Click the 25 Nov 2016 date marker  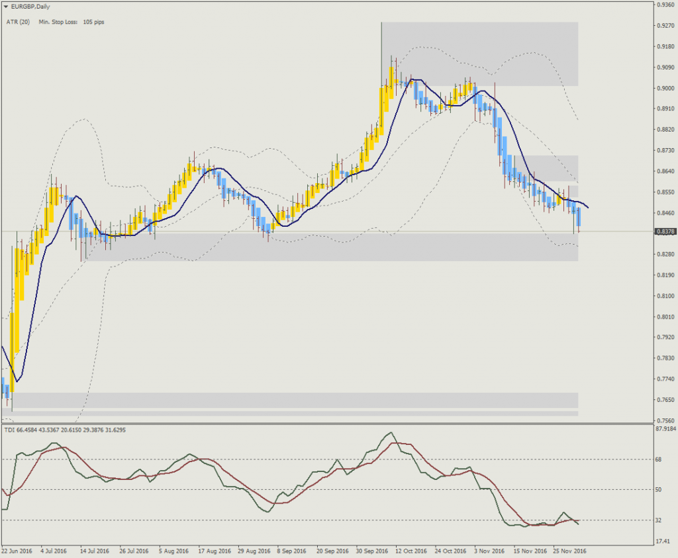569,550
